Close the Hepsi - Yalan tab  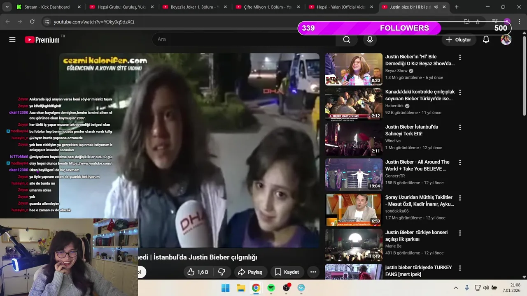(x=371, y=7)
